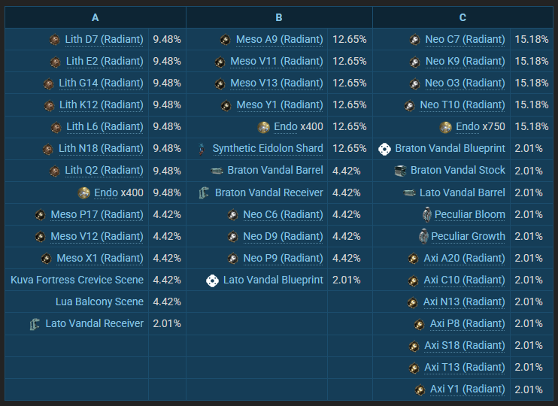The height and width of the screenshot is (406, 558).
Task: Click the Neo P9 relic icon
Action: tap(232, 259)
